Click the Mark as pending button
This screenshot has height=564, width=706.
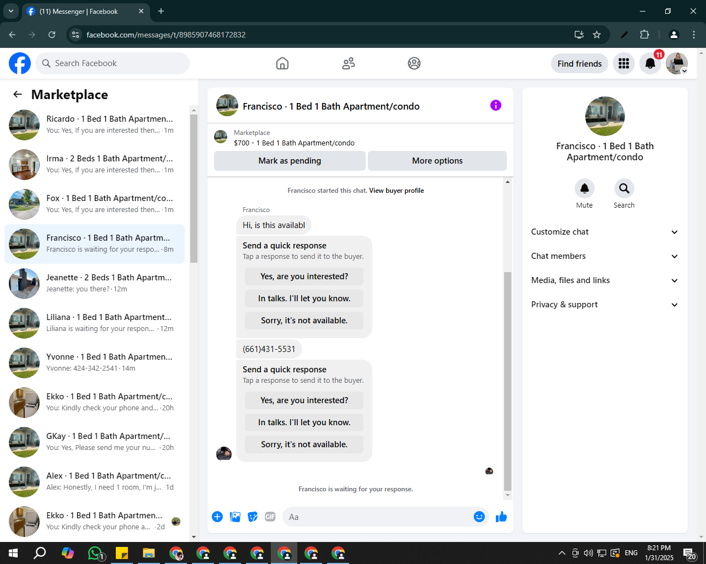point(290,161)
